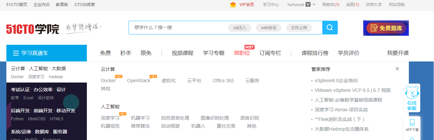
Task: Open 视频课程 nav item
Action: [182, 53]
